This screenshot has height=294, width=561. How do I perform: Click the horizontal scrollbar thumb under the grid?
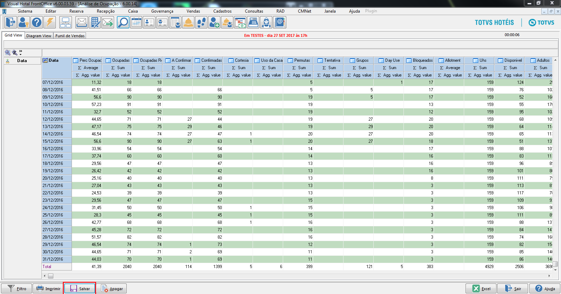click(51, 276)
